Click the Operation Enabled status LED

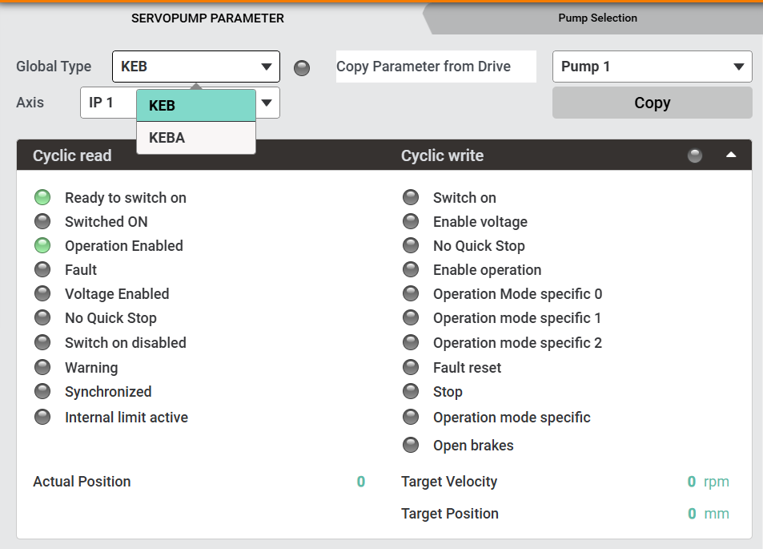[42, 246]
